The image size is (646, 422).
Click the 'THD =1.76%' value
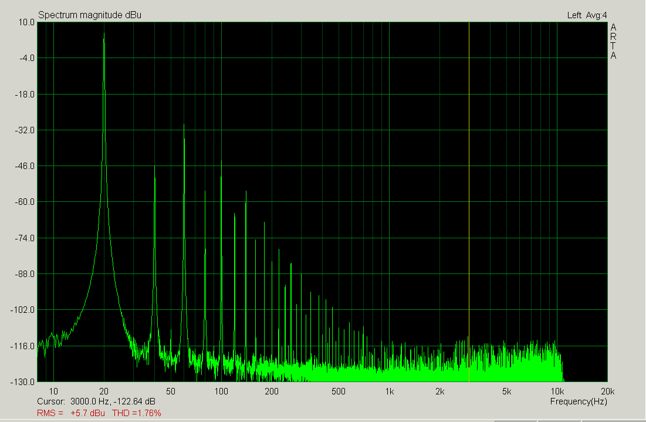click(x=136, y=413)
